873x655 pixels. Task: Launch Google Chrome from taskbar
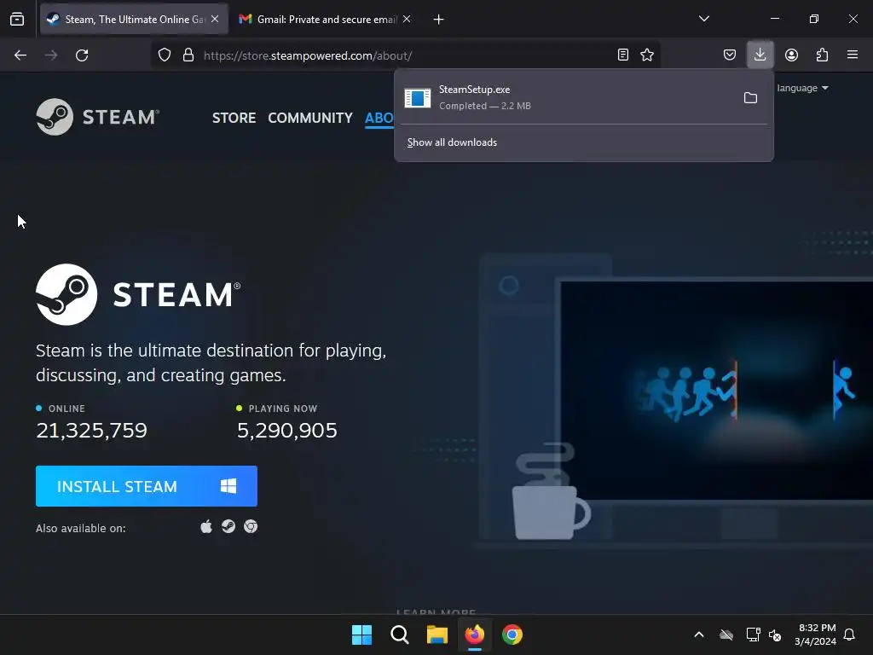(x=512, y=635)
